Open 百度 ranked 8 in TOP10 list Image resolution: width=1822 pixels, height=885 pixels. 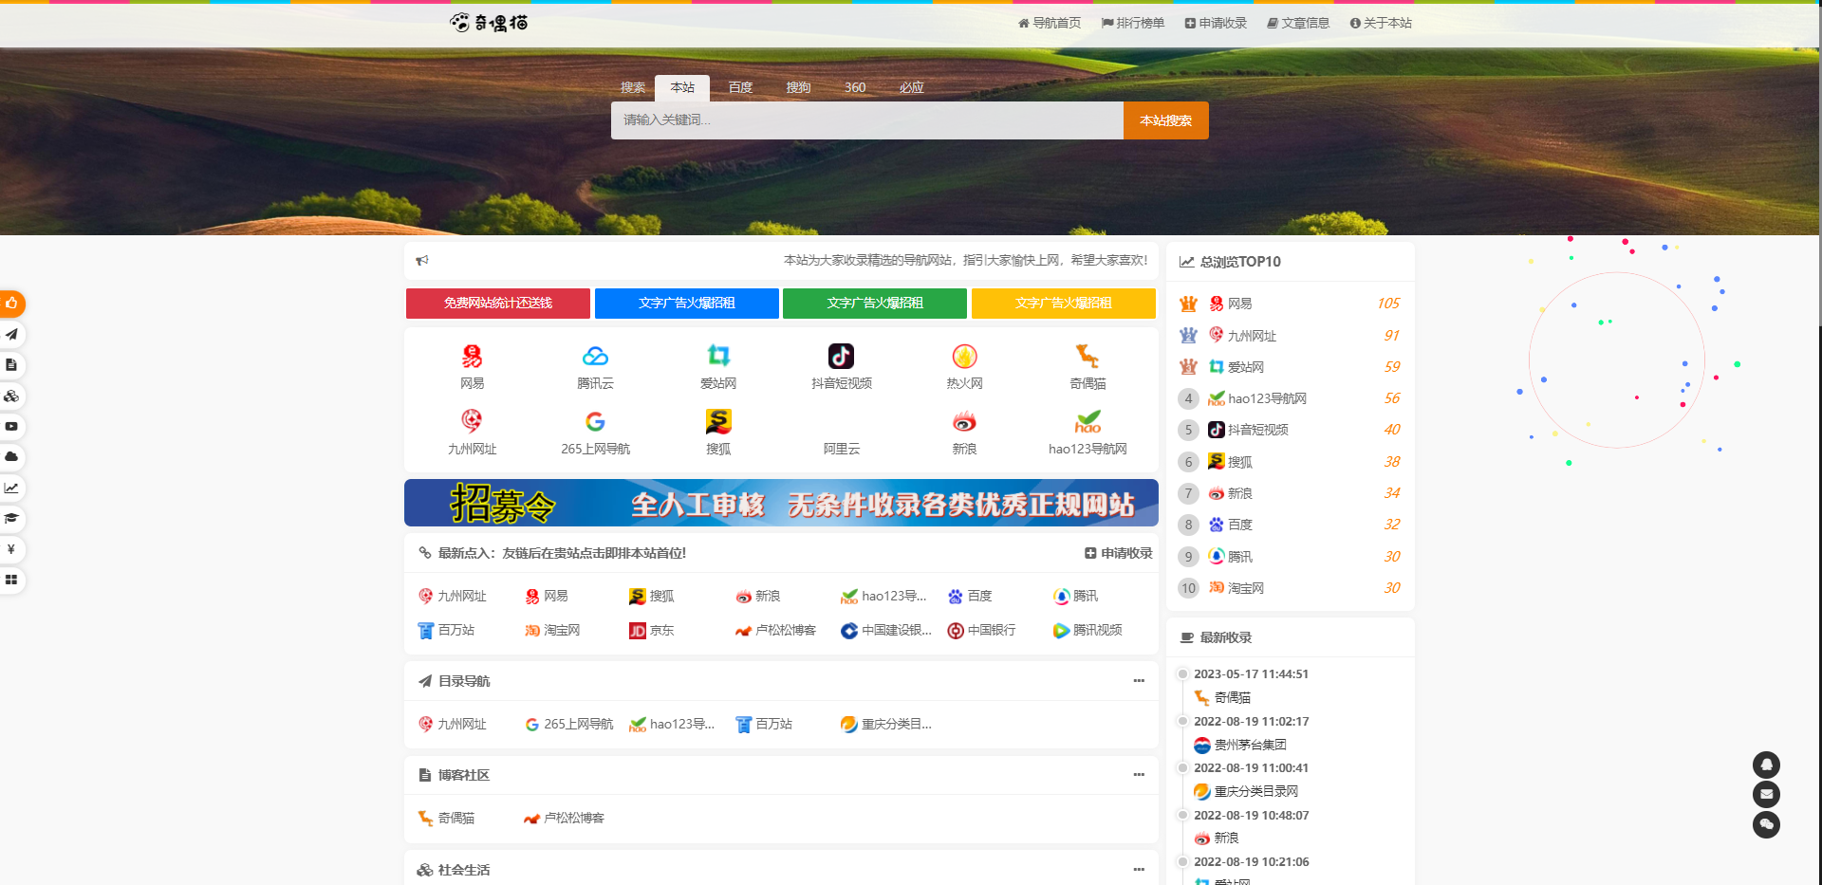[1231, 525]
